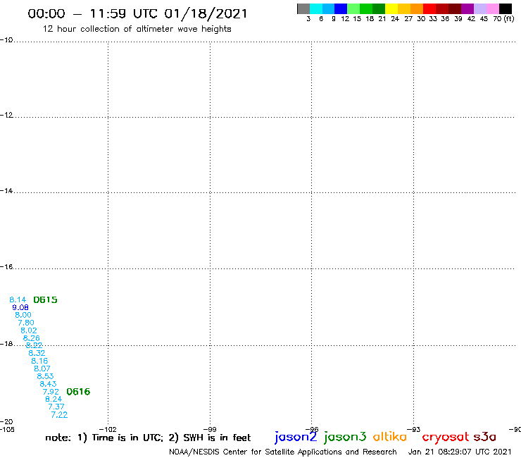This screenshot has width=521, height=458.
Task: Select the 8.02 wave height value
Action: 29,330
